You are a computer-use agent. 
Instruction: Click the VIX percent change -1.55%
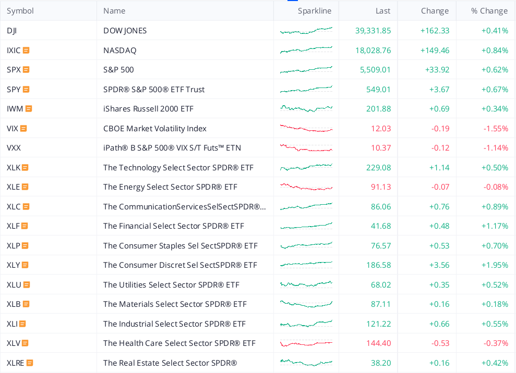coord(496,129)
